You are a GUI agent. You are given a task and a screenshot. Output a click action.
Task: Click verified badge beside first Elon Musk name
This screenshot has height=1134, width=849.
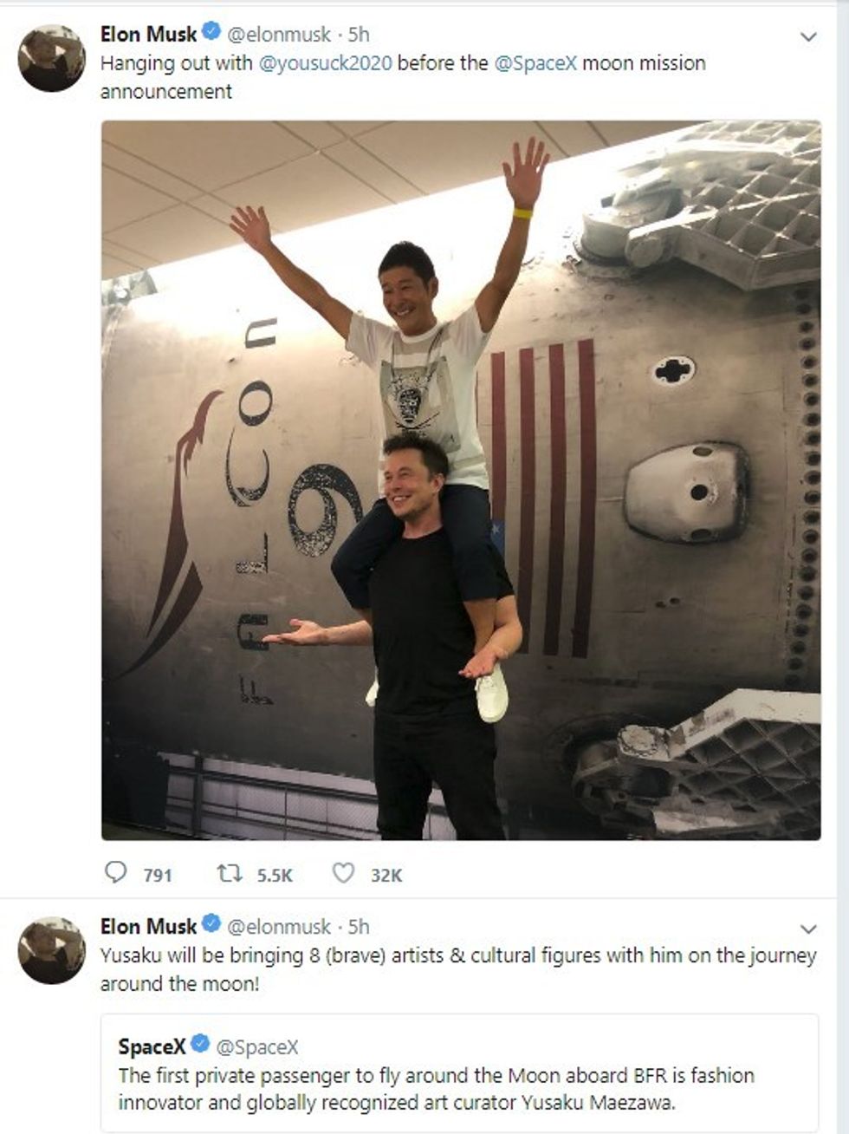tap(211, 33)
